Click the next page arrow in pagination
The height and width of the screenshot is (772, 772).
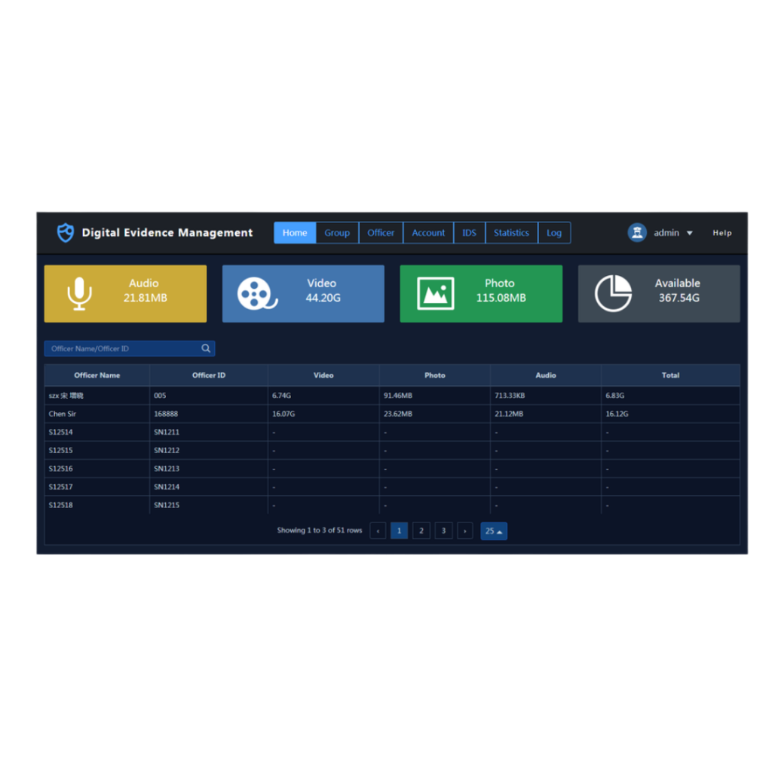point(465,531)
